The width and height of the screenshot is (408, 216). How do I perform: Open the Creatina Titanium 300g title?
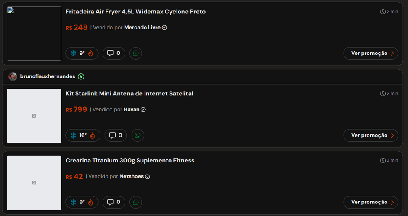[x=130, y=161]
